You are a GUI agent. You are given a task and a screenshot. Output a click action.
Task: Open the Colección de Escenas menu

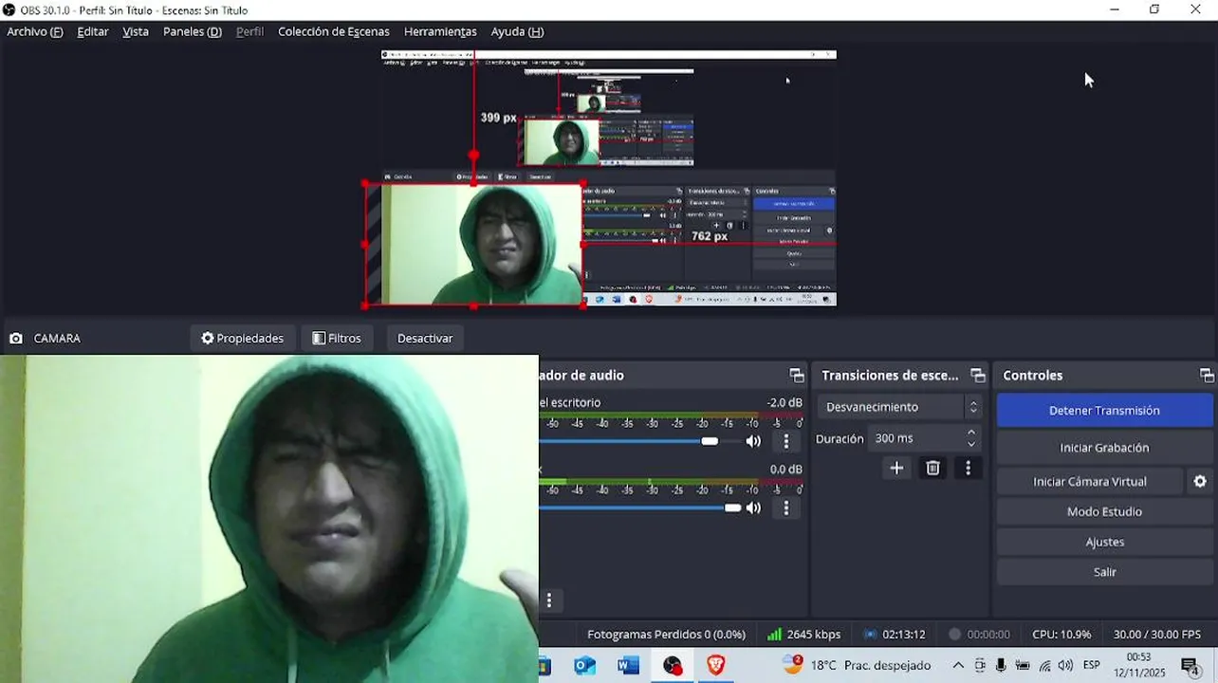click(x=334, y=31)
